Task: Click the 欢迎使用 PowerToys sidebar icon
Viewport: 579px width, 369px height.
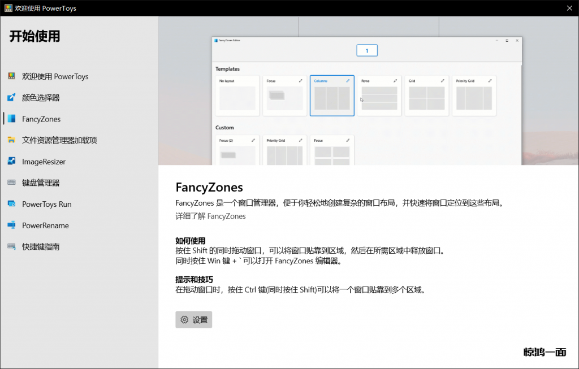Action: (x=11, y=76)
